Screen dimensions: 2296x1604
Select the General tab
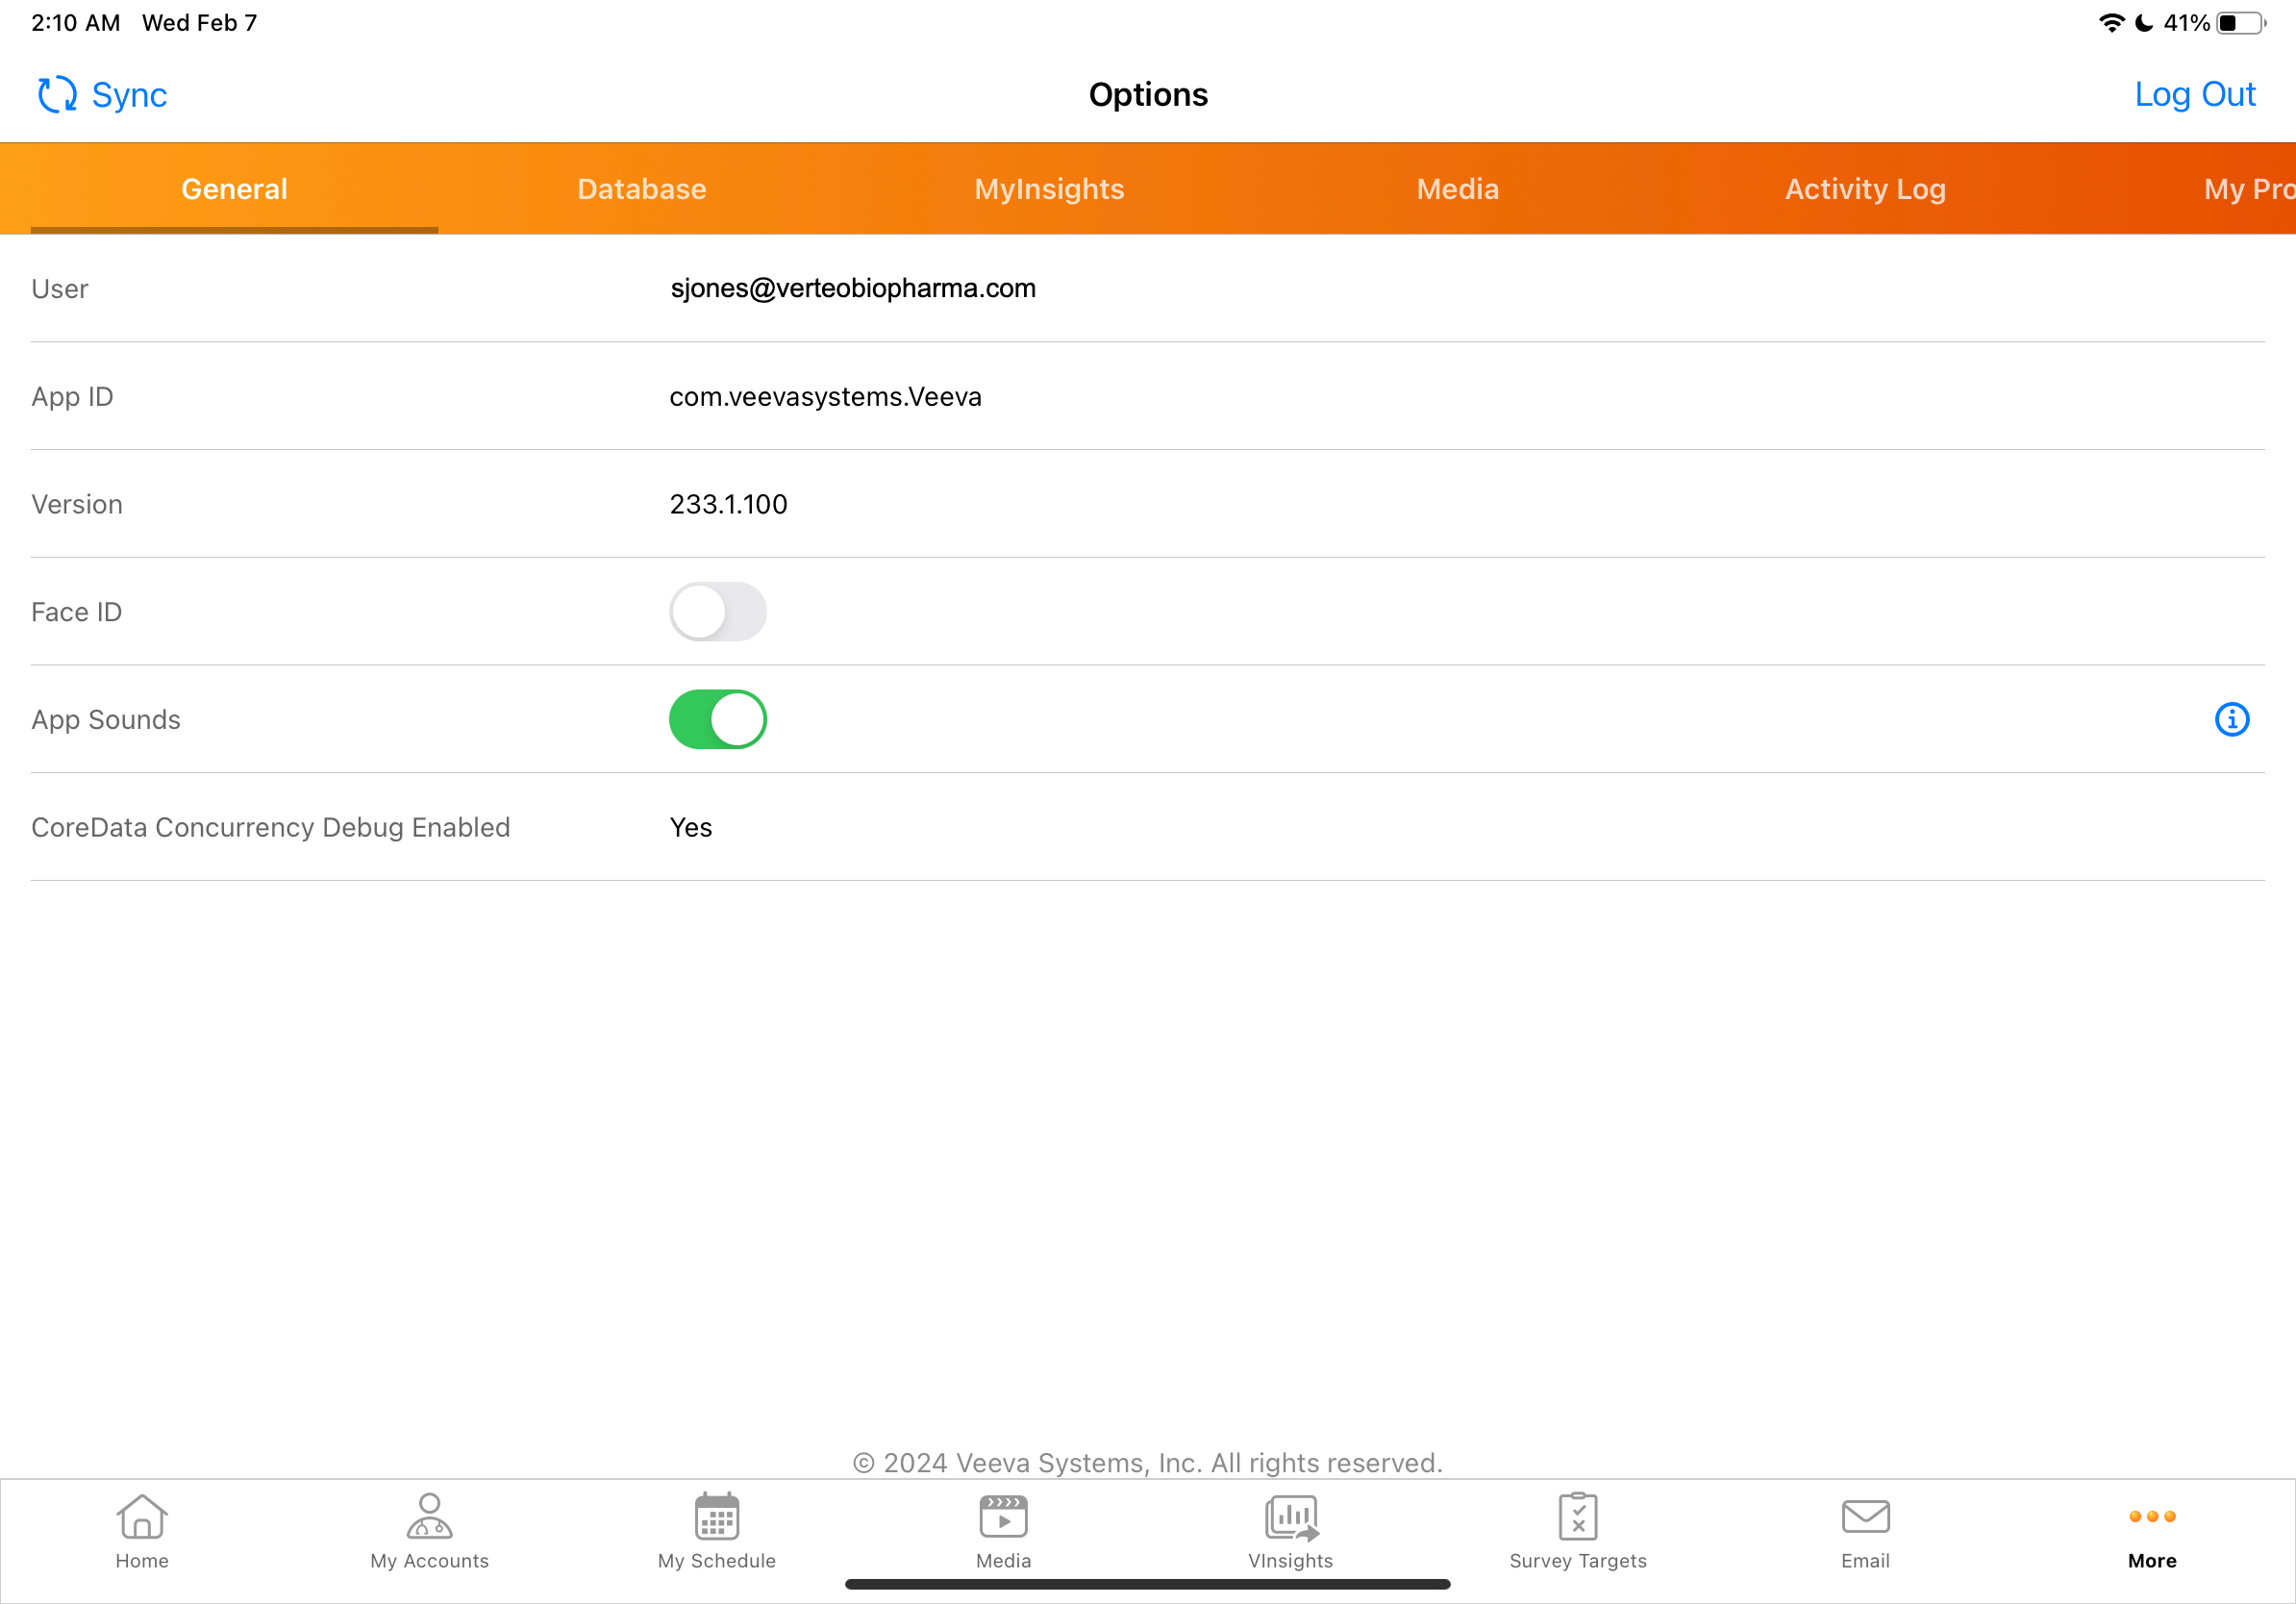coord(234,189)
